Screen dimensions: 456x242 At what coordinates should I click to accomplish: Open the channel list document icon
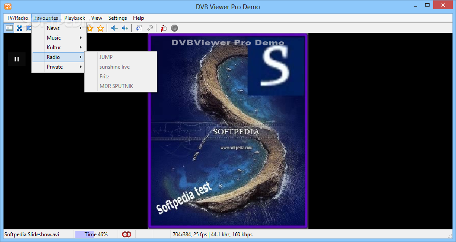[x=139, y=28]
